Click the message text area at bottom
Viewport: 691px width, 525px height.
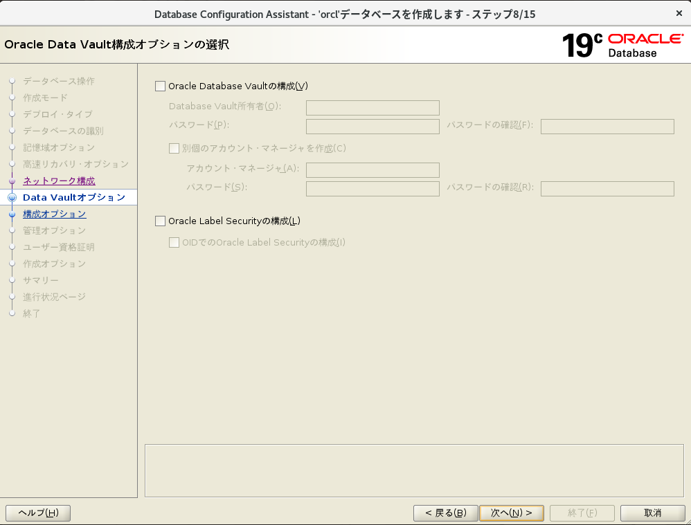(414, 470)
